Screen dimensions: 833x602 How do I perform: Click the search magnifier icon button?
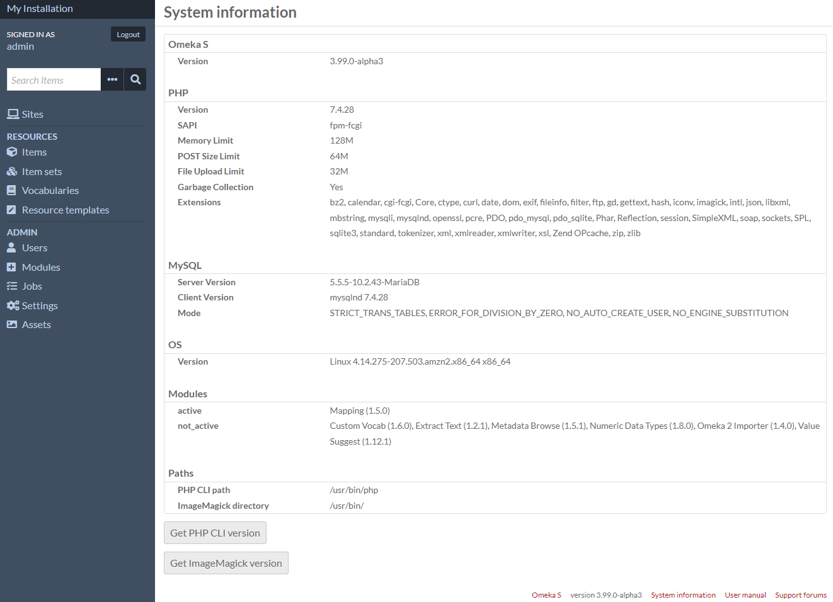pos(135,79)
